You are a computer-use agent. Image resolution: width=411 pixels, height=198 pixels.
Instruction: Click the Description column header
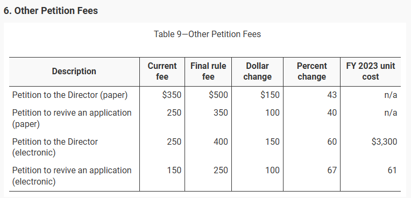74,72
